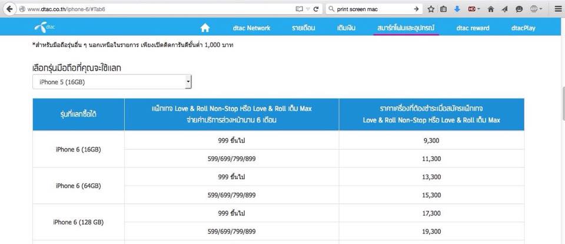
Task: Click the 15,300 price cell
Action: (431, 195)
